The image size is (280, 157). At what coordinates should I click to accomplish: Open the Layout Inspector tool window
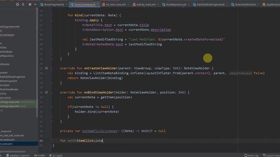click(271, 155)
